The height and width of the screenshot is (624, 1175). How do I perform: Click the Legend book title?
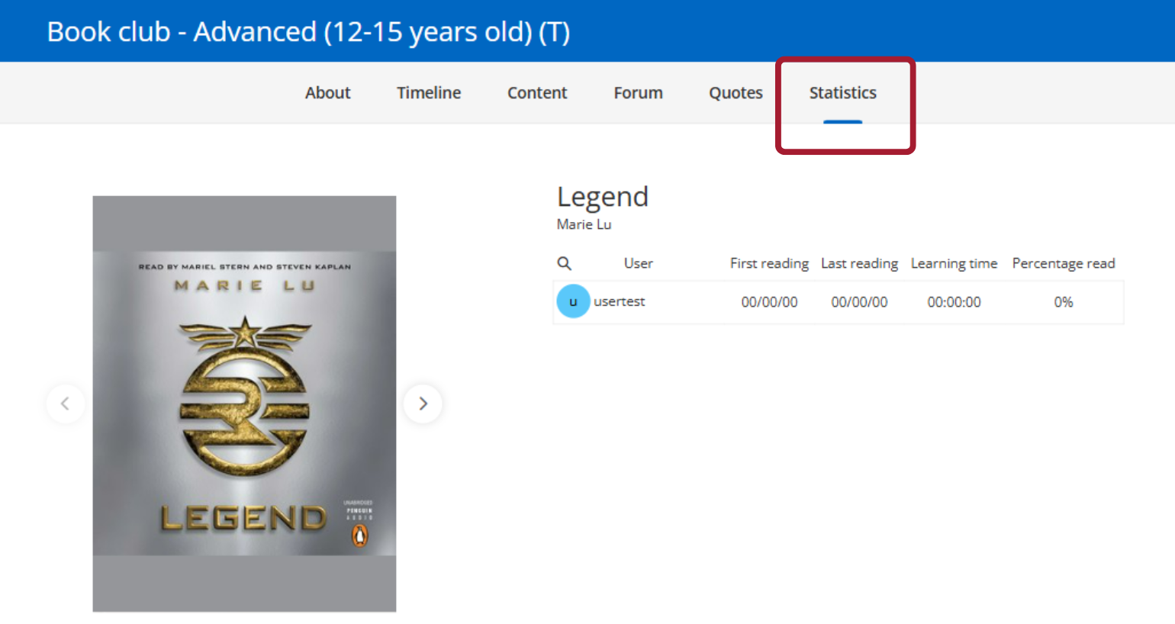click(x=603, y=197)
